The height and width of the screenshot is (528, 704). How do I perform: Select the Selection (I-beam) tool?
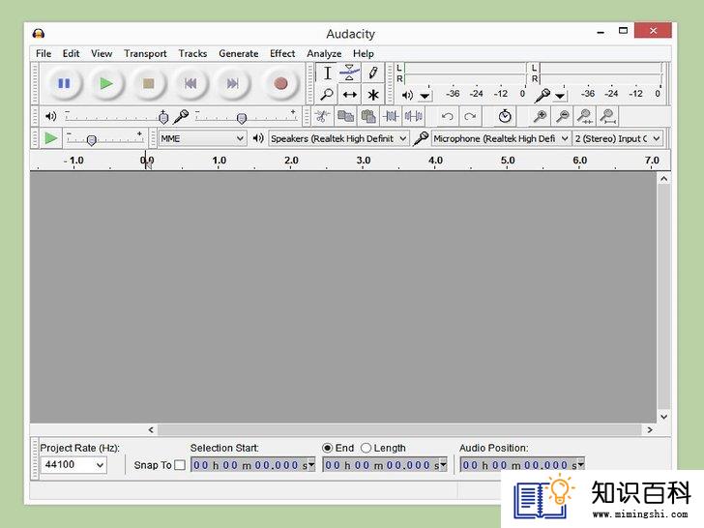(328, 73)
